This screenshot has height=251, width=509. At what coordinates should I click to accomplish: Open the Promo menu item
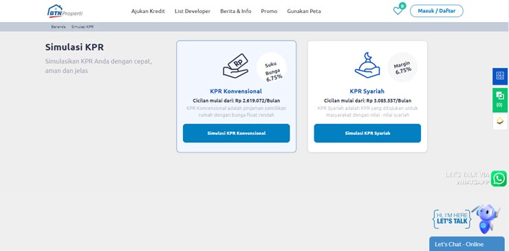click(269, 11)
